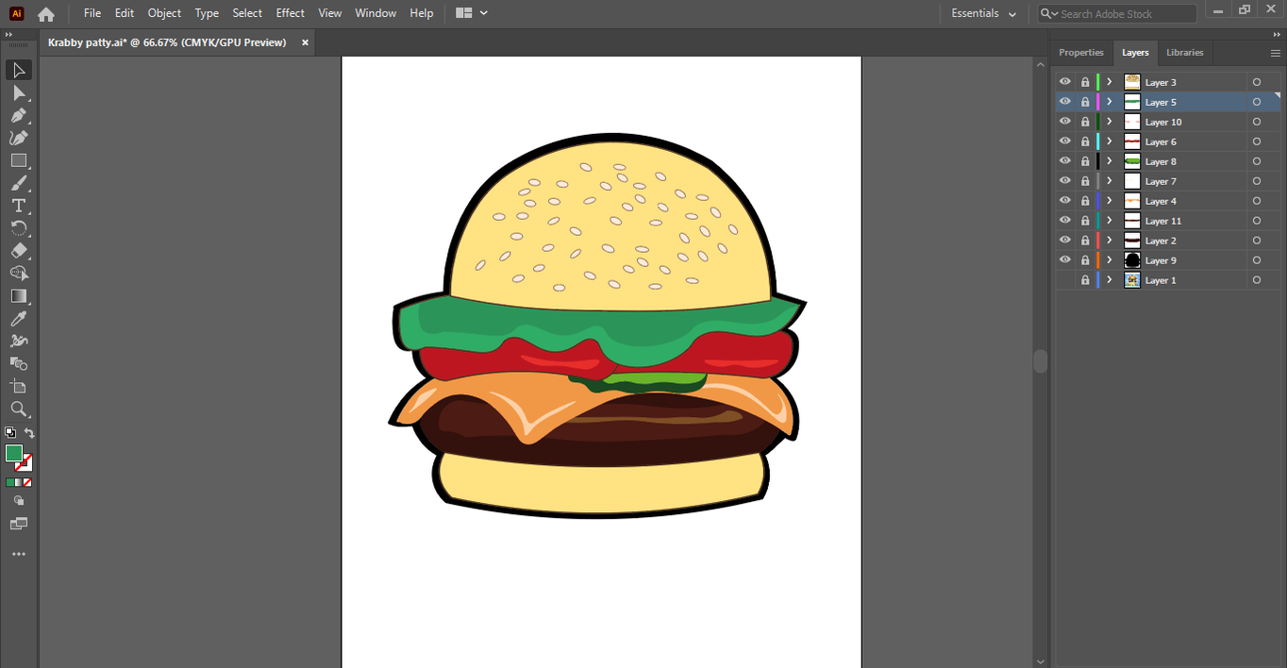
Task: Switch to the Libraries tab
Action: (x=1185, y=53)
